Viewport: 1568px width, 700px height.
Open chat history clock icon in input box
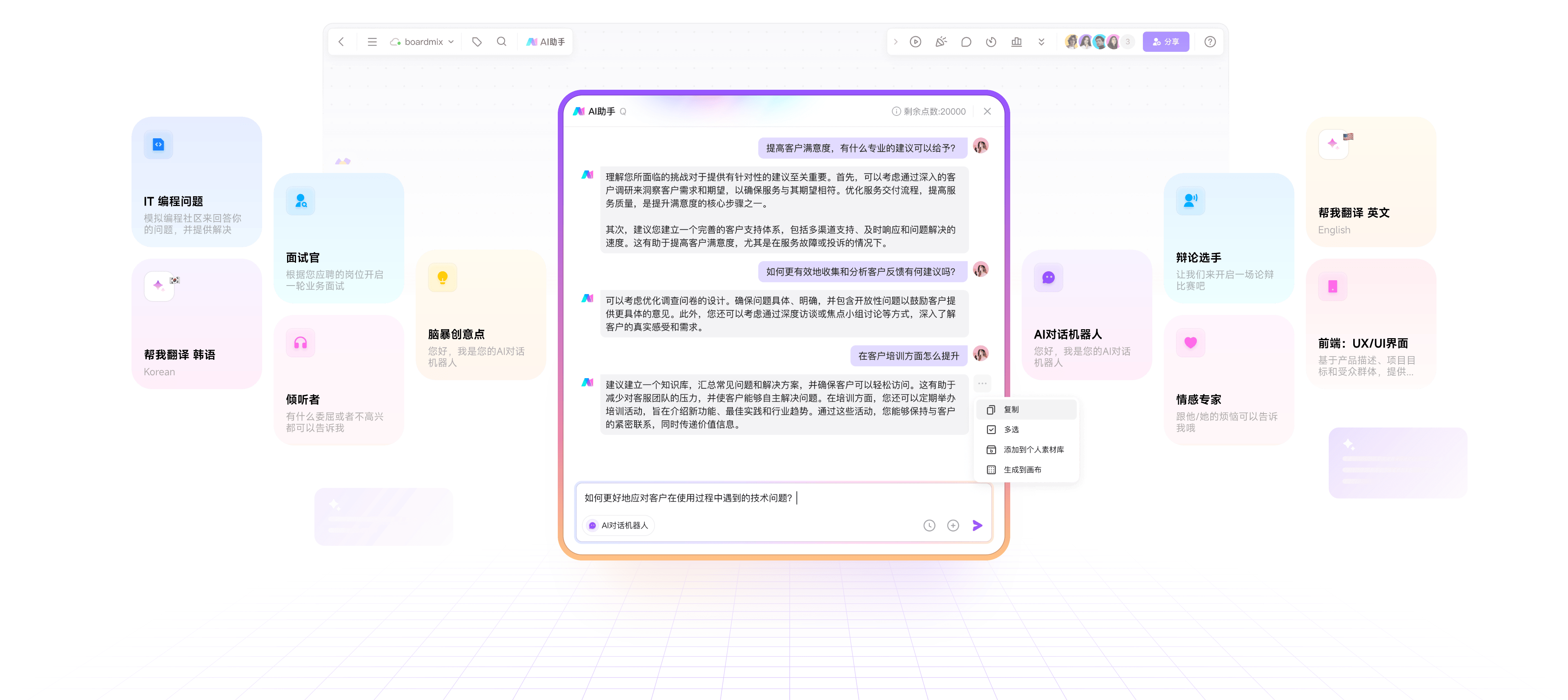click(929, 525)
